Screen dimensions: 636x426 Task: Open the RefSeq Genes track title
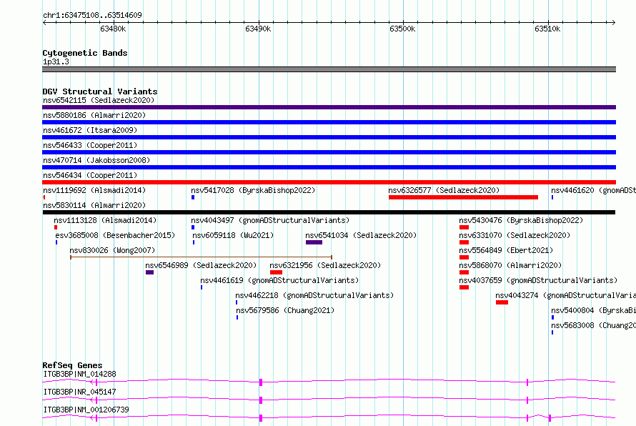[72, 365]
